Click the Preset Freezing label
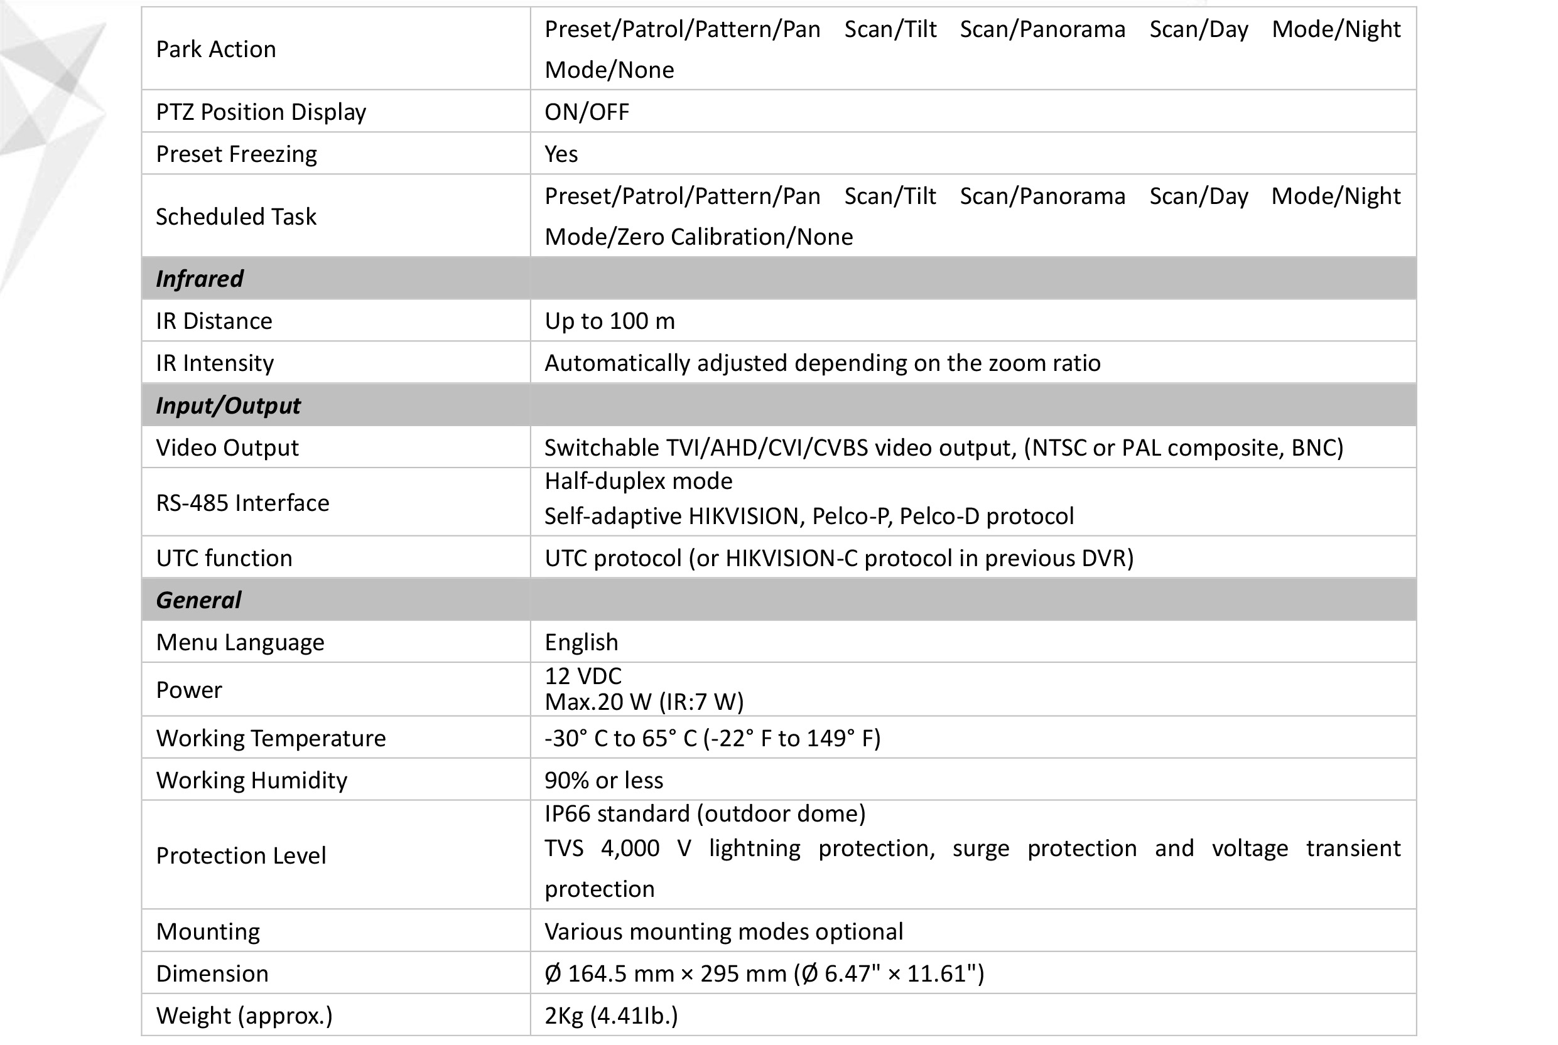This screenshot has height=1045, width=1558. [x=236, y=154]
